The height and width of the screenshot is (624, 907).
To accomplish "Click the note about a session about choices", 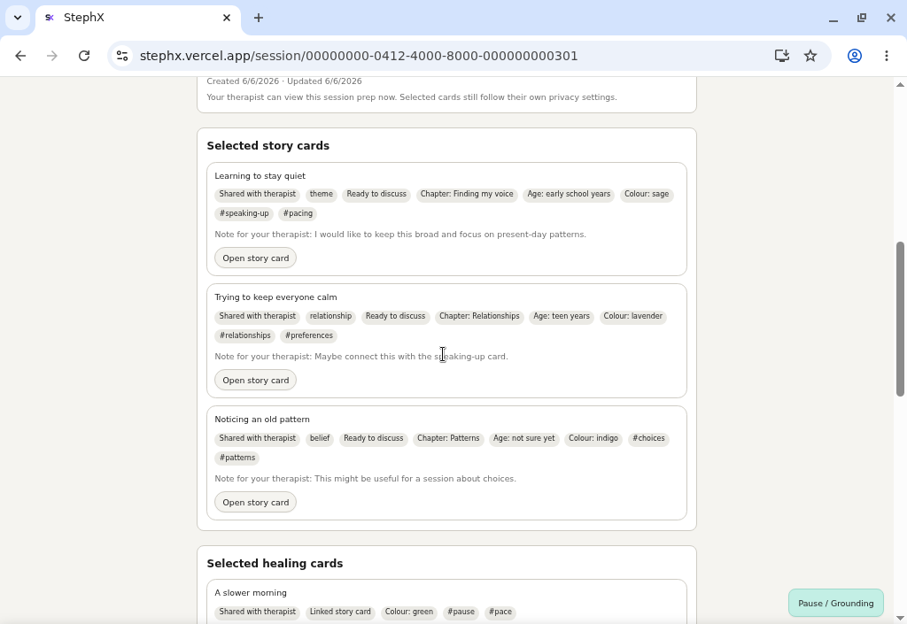I will (365, 479).
